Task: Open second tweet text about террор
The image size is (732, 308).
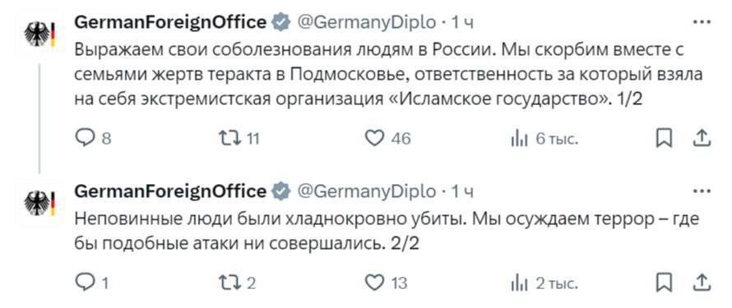Action: pos(387,232)
